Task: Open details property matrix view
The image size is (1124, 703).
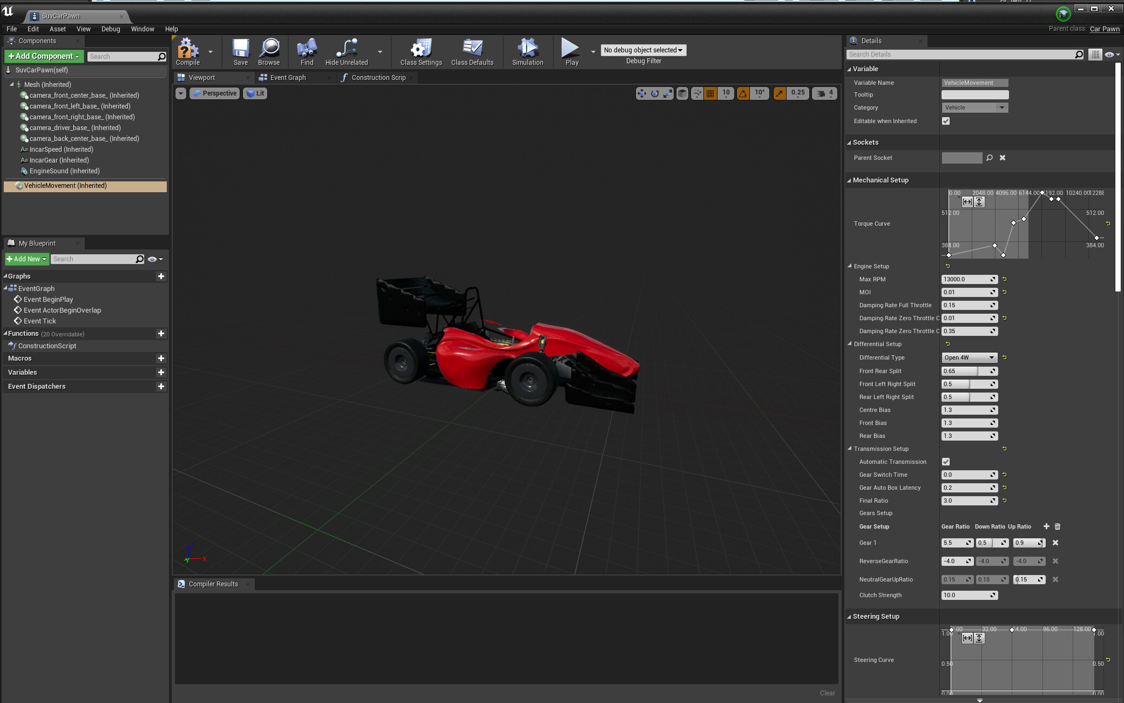Action: [x=1095, y=55]
